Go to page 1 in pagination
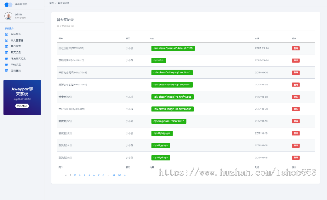This screenshot has width=327, height=200. coord(70,175)
